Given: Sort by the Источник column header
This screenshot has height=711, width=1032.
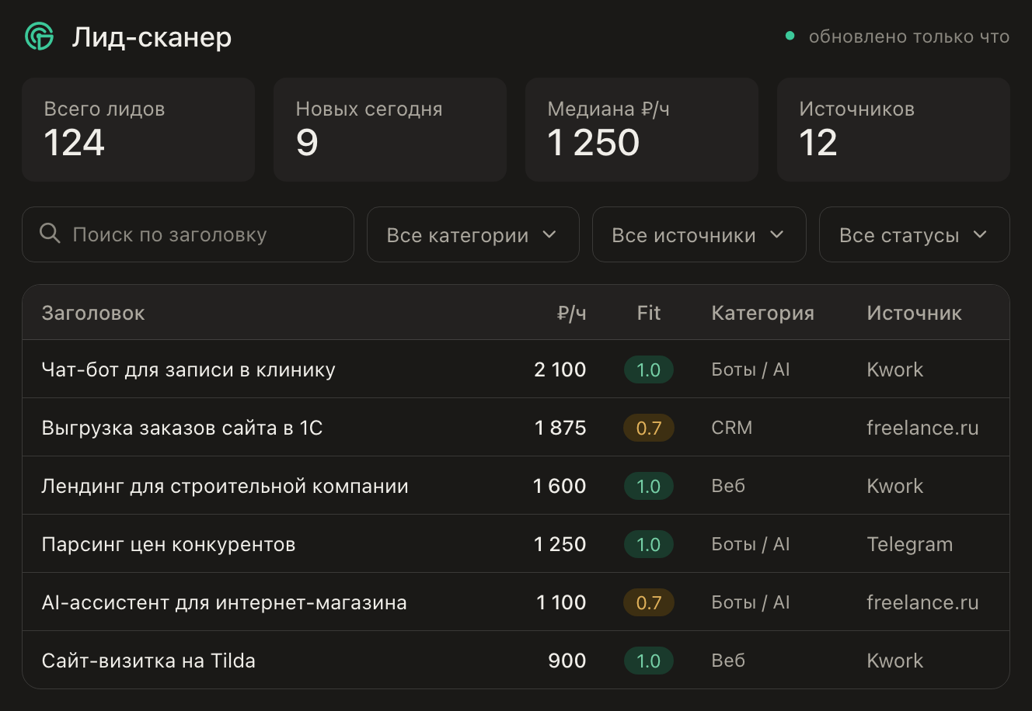Looking at the screenshot, I should pyautogui.click(x=915, y=313).
